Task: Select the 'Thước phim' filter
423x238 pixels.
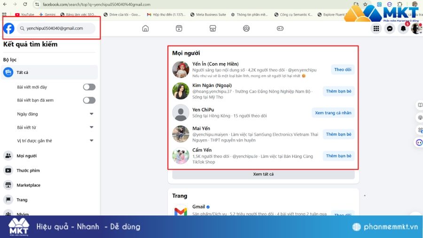Action: 49,170
